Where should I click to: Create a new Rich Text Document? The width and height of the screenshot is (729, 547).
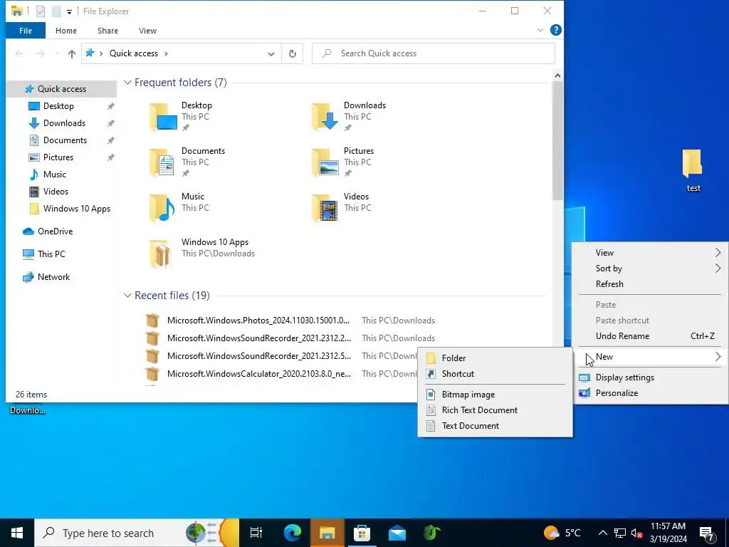495,410
